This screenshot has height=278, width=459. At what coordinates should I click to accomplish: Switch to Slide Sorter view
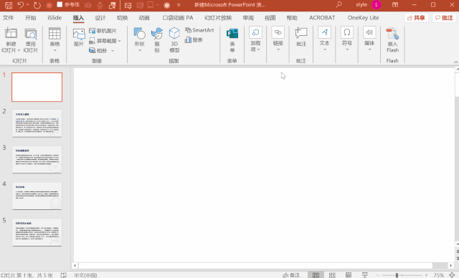(x=332, y=275)
